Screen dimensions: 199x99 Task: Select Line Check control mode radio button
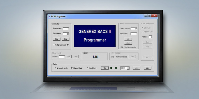click(x=88, y=68)
